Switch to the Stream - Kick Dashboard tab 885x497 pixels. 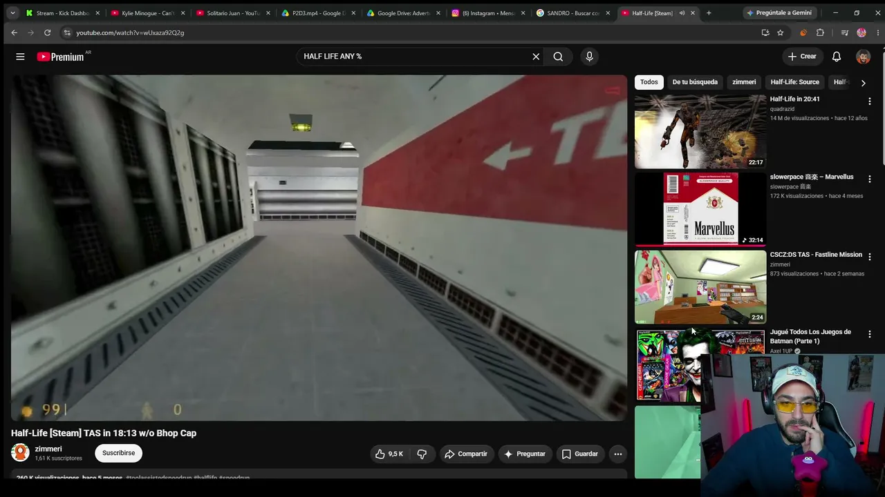[63, 12]
